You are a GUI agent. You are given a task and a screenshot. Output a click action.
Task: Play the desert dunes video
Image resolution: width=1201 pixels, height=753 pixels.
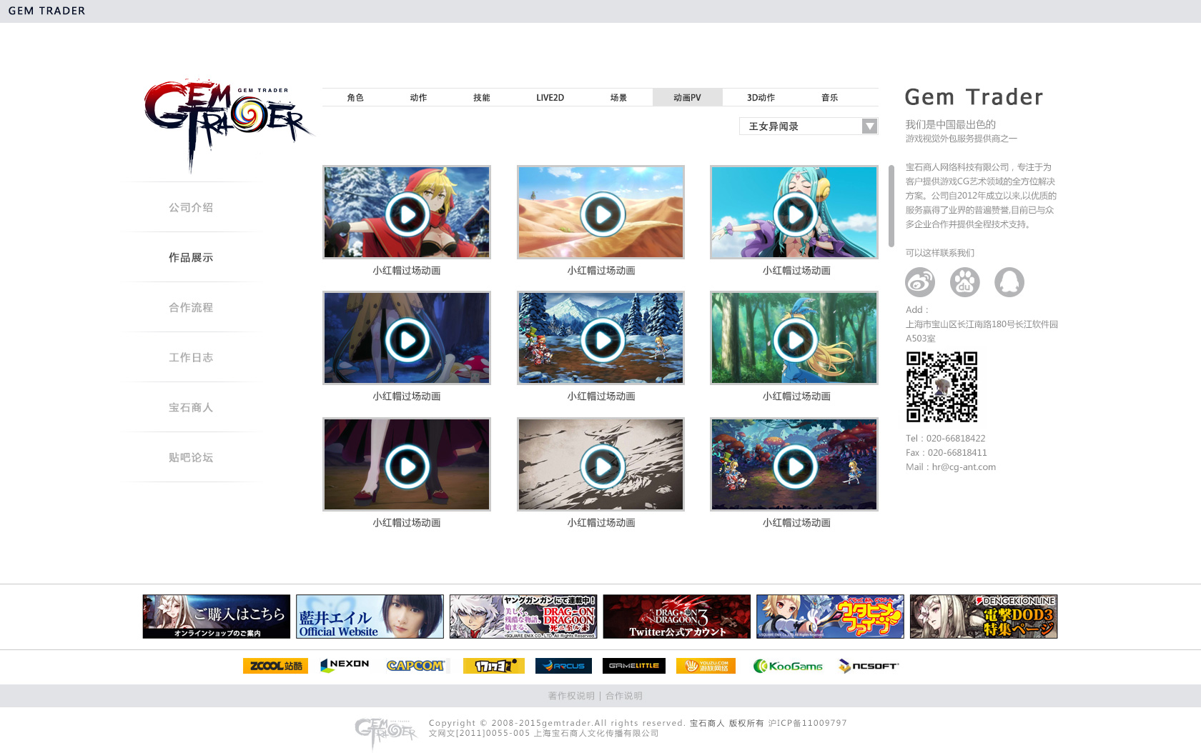pyautogui.click(x=601, y=214)
